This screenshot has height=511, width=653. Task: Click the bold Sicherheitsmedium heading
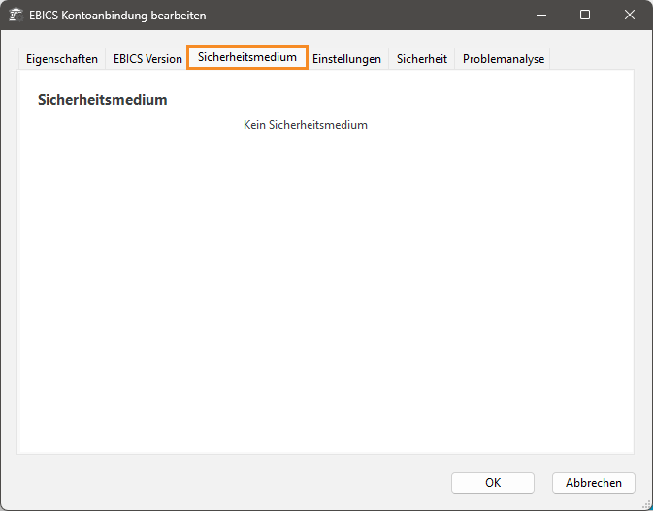(102, 100)
